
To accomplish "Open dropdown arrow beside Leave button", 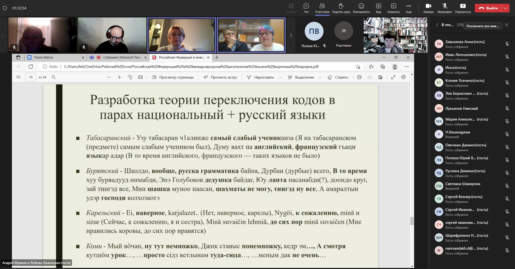I will pyautogui.click(x=505, y=8).
